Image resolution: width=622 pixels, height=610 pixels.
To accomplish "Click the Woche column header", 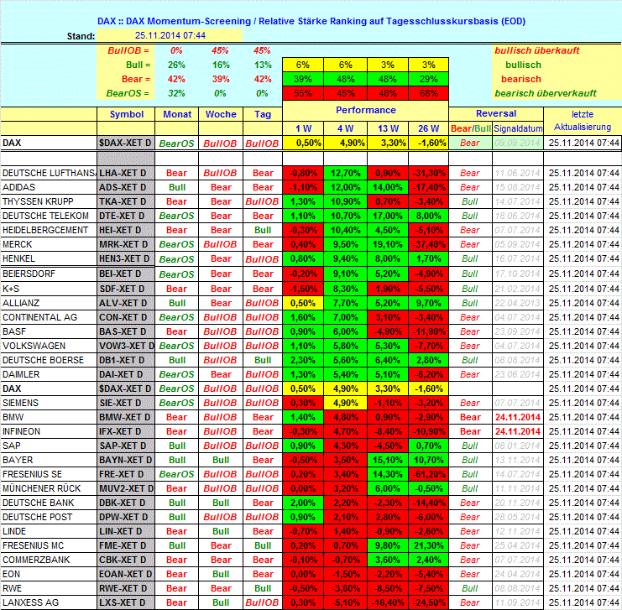I will (221, 114).
